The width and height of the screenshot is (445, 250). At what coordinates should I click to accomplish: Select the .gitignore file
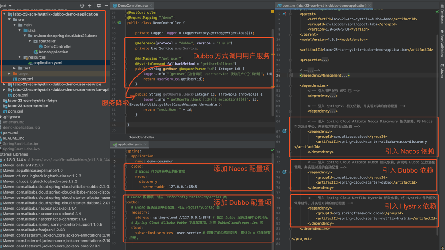coord(12,117)
